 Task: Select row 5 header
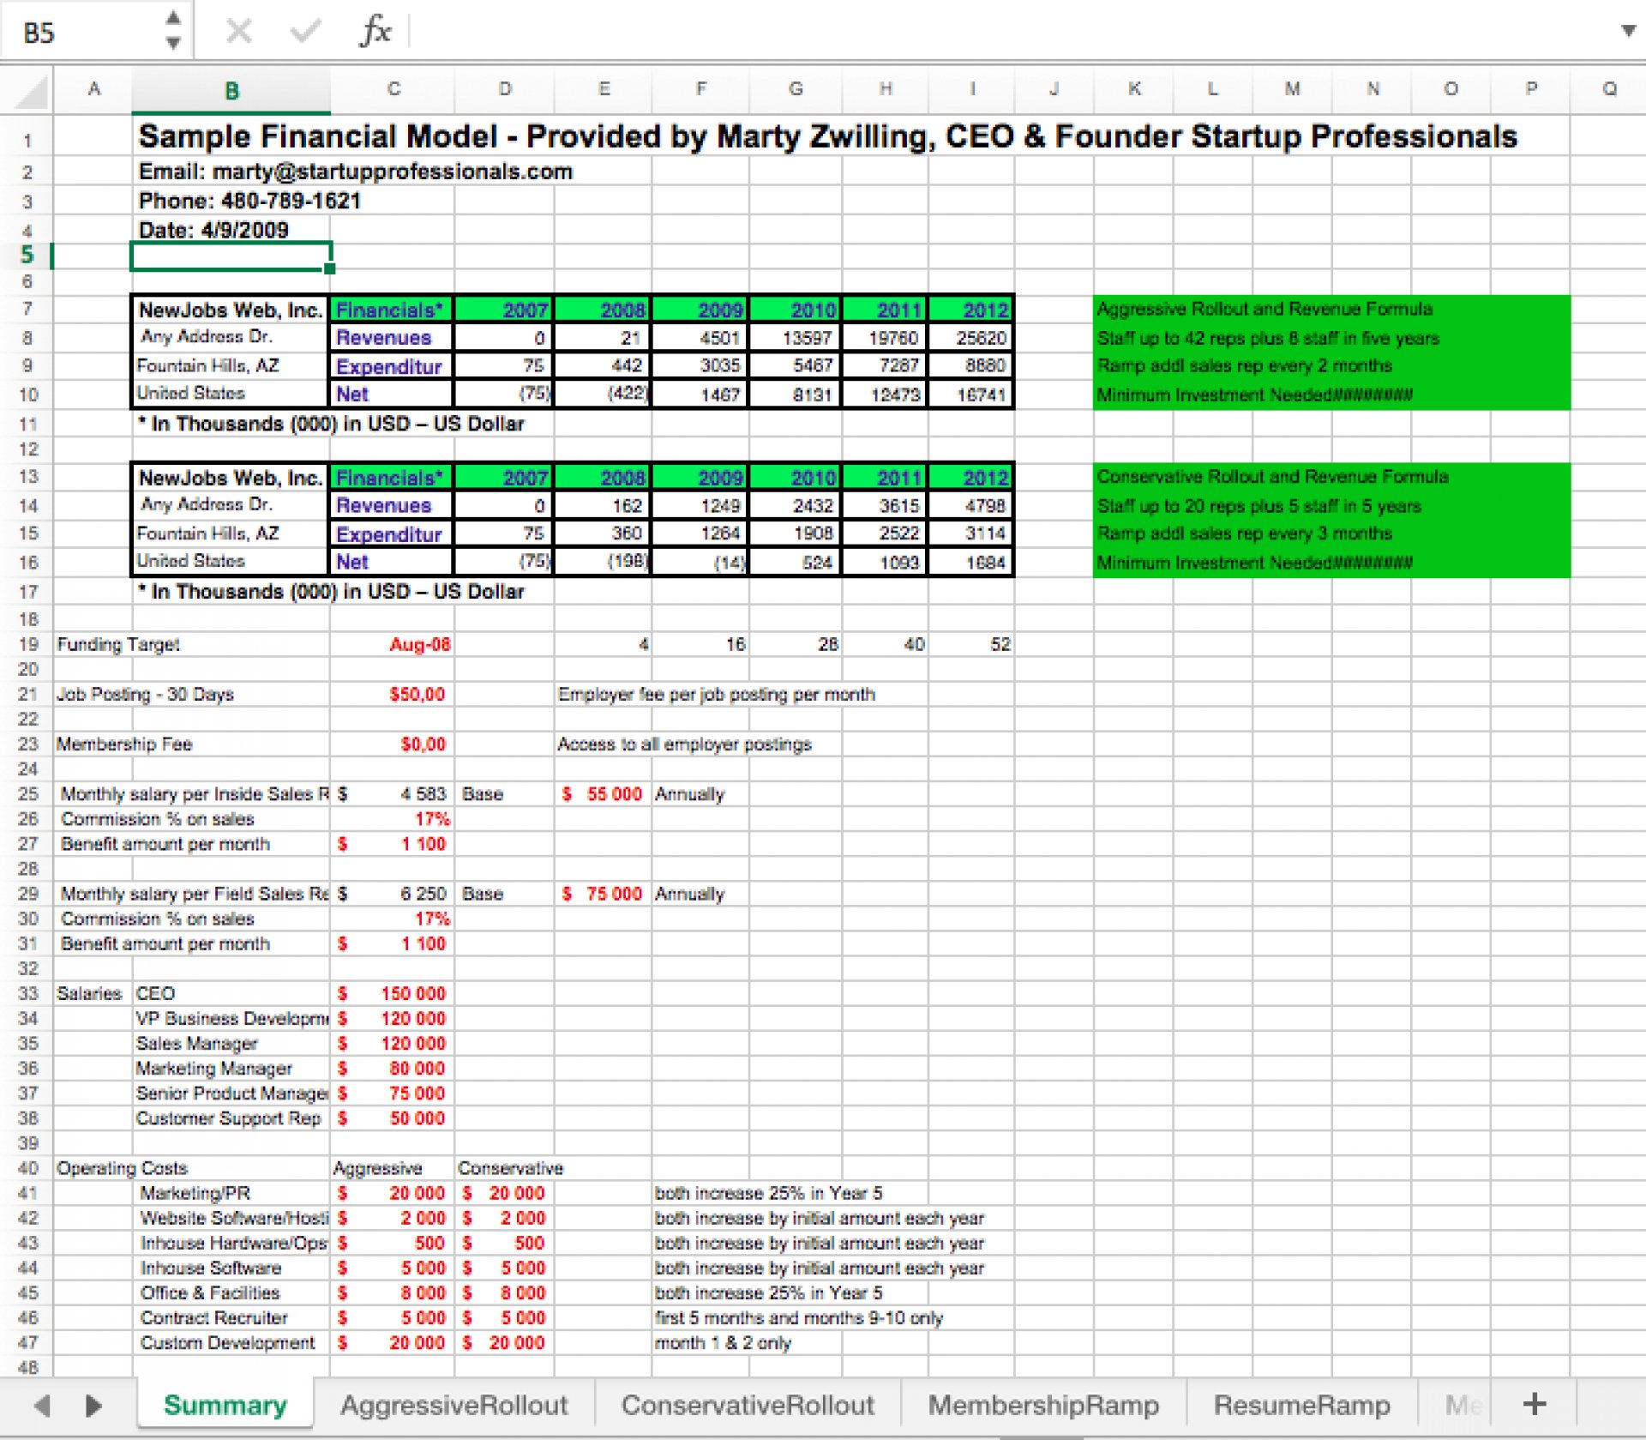click(x=27, y=255)
